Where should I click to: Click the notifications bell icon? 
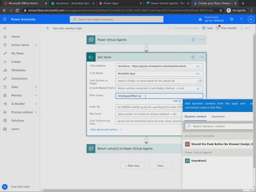click(200, 20)
